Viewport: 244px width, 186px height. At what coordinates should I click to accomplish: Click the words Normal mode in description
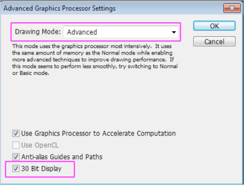[x=118, y=53]
